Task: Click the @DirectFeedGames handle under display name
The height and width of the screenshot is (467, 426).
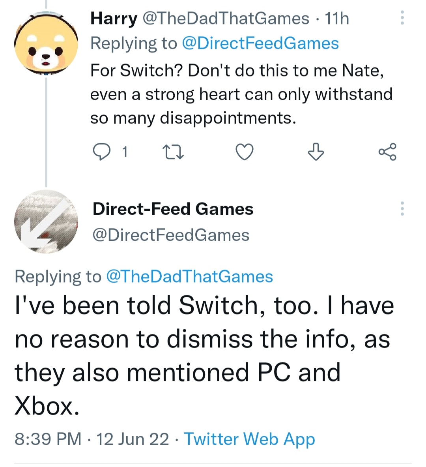Action: click(171, 235)
